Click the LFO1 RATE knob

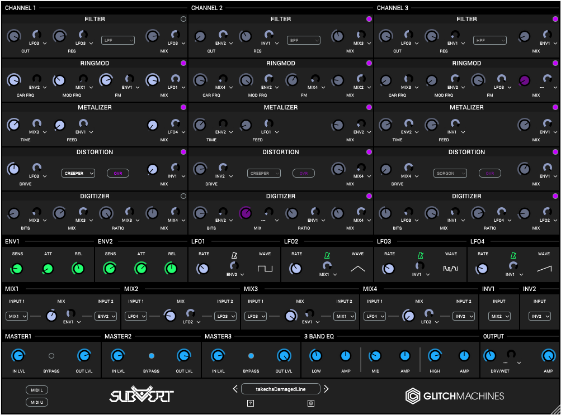pos(203,269)
